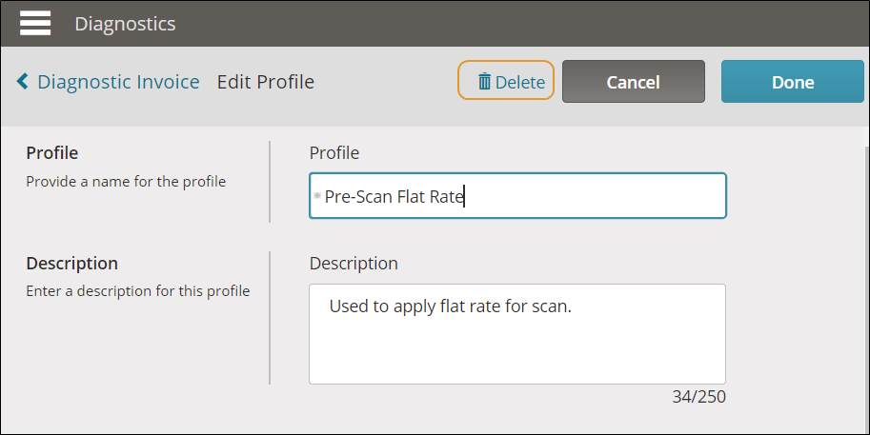Click the Diagnostics title in header bar
The height and width of the screenshot is (435, 870).
(125, 24)
